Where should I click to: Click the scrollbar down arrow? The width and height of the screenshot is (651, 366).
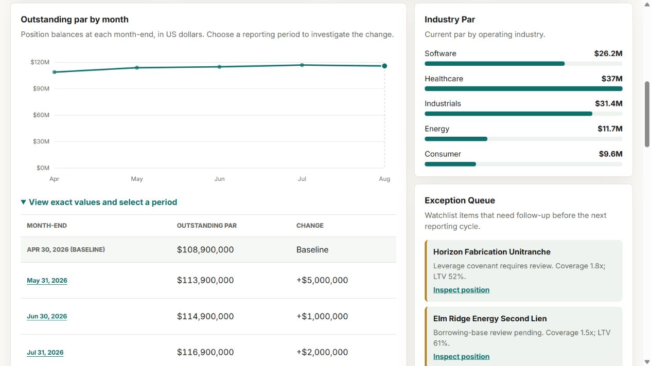point(647,362)
